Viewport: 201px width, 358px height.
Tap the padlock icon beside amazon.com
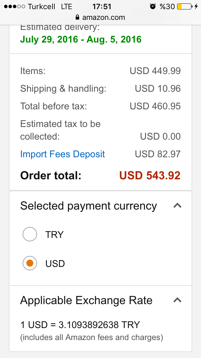point(78,17)
